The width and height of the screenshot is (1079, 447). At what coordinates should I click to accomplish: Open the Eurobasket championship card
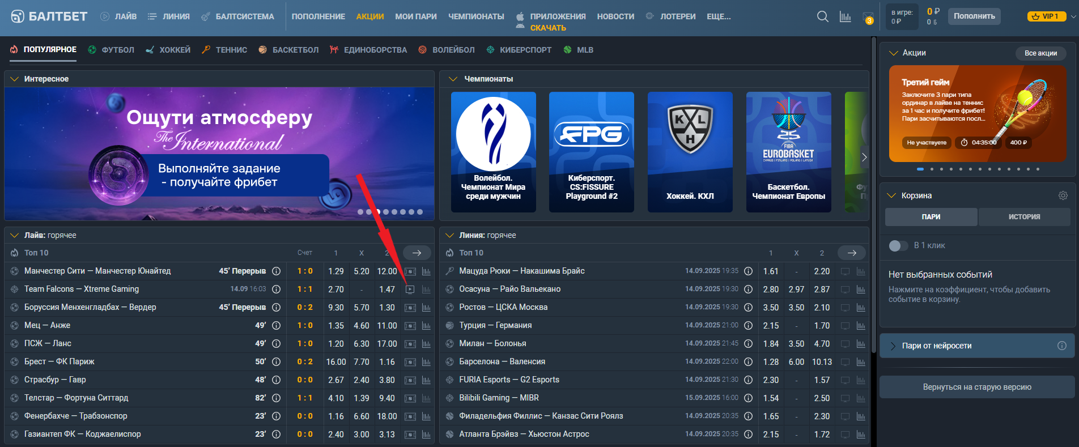[788, 152]
